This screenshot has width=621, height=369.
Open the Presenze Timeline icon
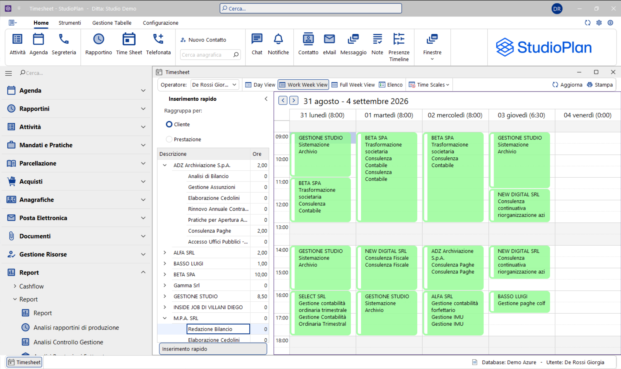point(399,47)
